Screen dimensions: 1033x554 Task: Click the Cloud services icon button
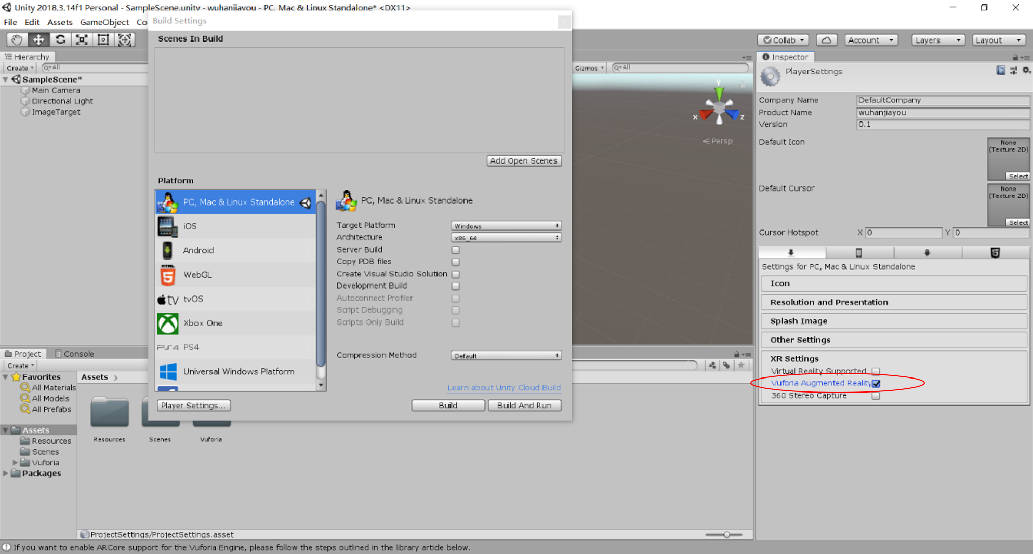(826, 40)
